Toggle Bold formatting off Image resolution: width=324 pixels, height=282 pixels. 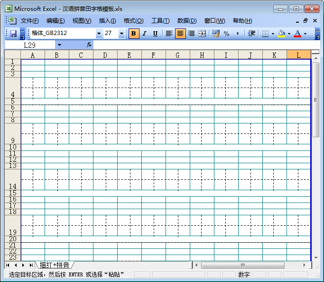click(x=134, y=34)
